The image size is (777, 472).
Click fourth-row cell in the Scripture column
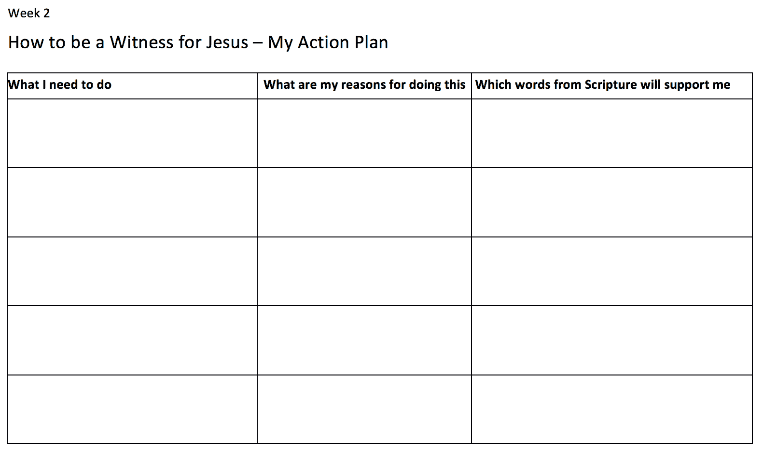coord(612,340)
